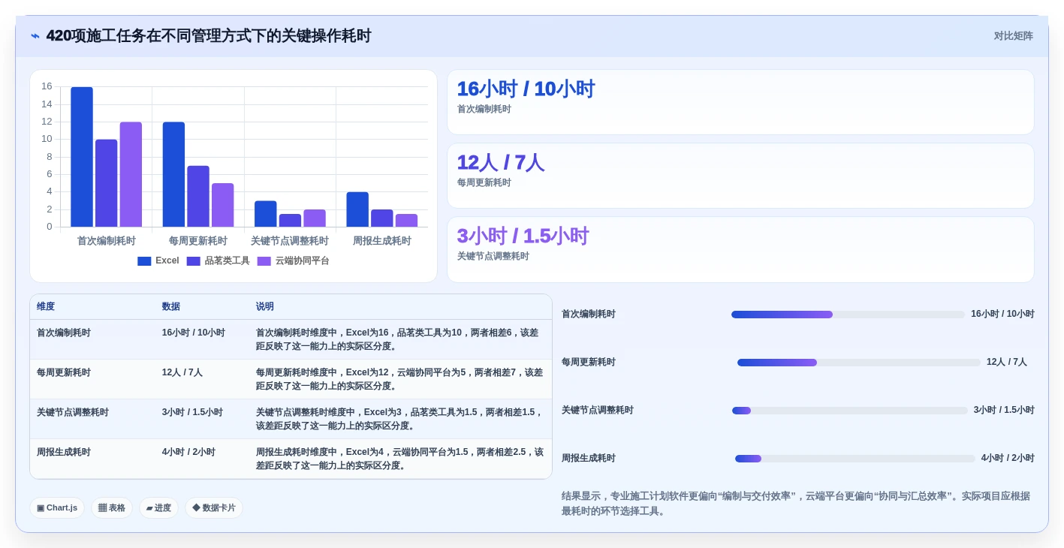Click the Chart.js tag chip
The image size is (1064, 548).
coord(57,508)
